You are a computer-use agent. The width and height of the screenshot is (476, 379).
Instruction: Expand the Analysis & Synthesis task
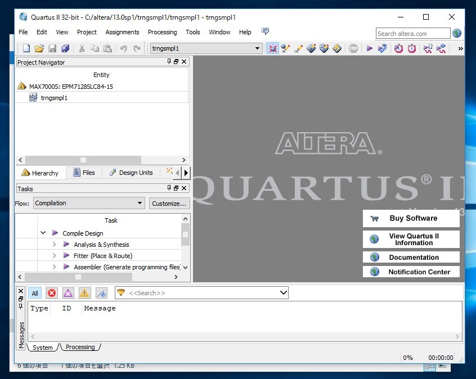click(x=55, y=244)
